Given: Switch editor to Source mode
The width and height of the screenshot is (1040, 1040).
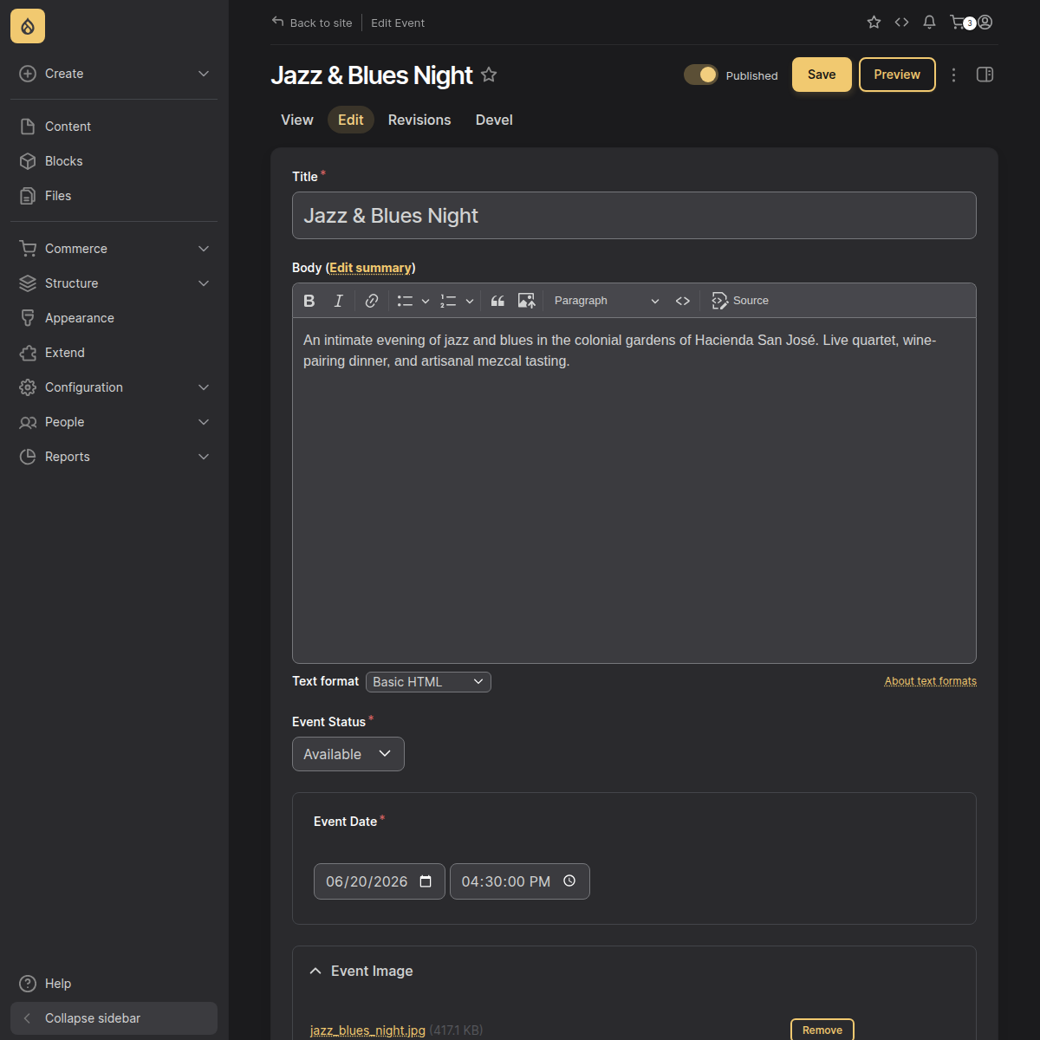Looking at the screenshot, I should click(x=740, y=301).
